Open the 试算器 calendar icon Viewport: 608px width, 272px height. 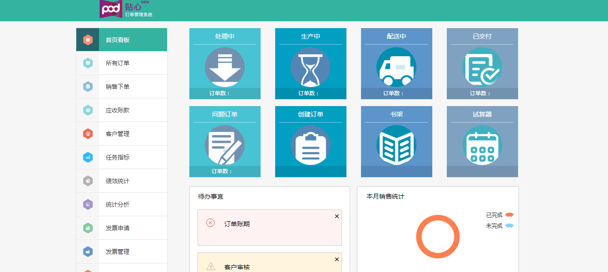tap(482, 145)
